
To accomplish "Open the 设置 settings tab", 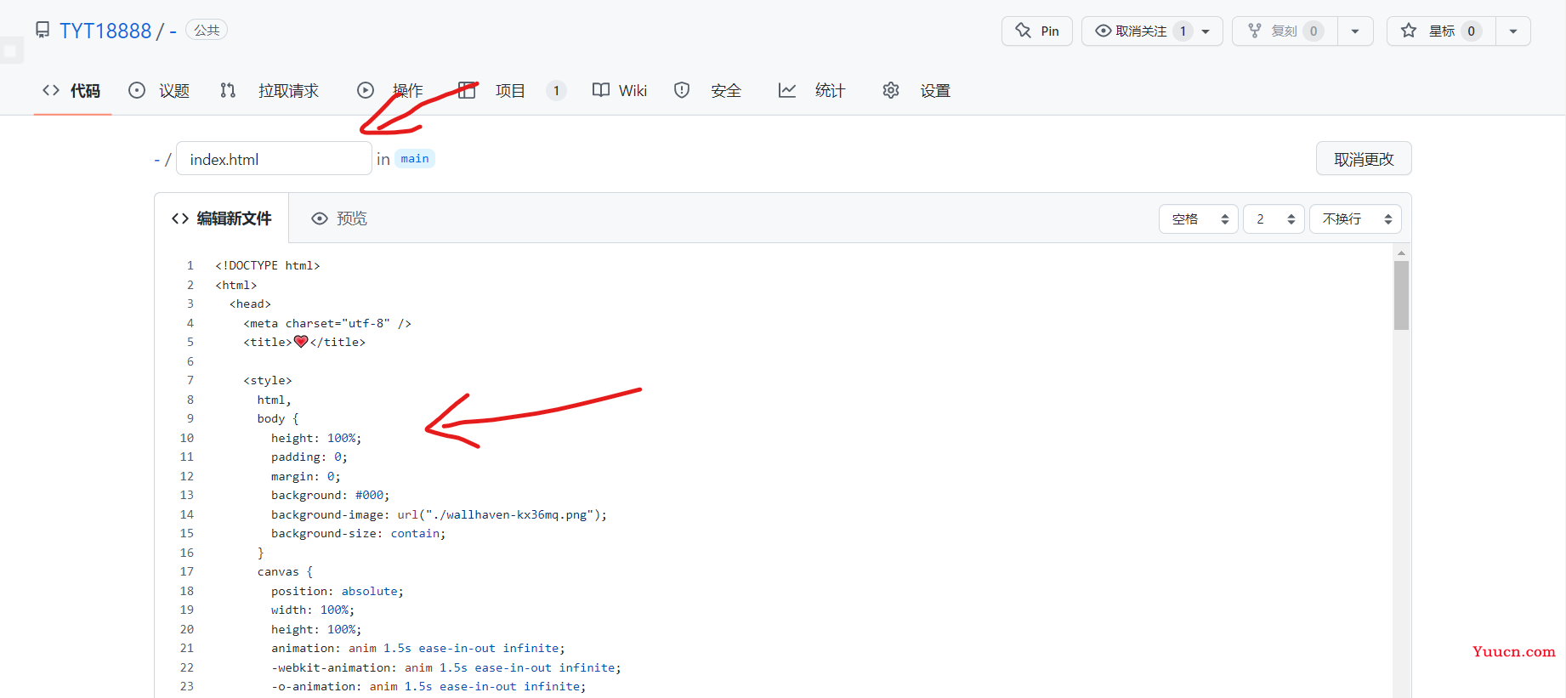I will coord(916,90).
